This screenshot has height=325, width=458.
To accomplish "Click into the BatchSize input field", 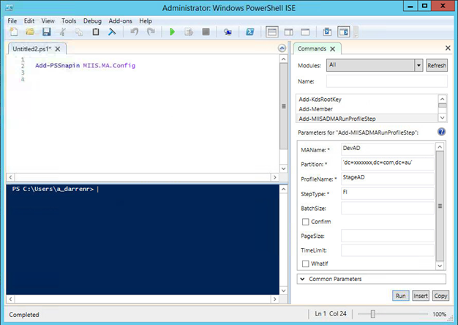I will [x=387, y=208].
